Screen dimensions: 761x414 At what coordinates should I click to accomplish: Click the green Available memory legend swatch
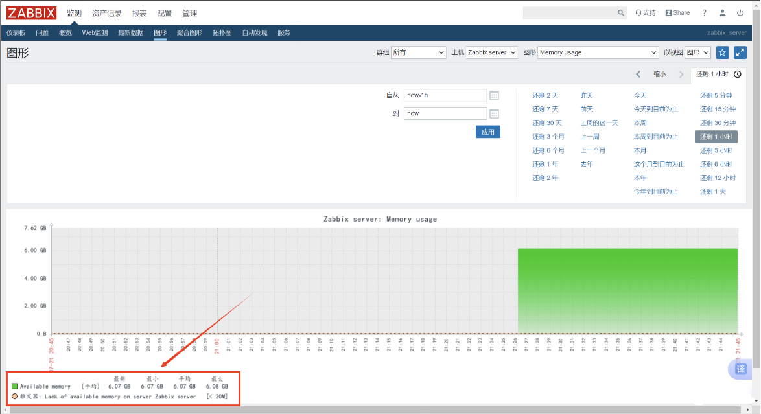(14, 386)
